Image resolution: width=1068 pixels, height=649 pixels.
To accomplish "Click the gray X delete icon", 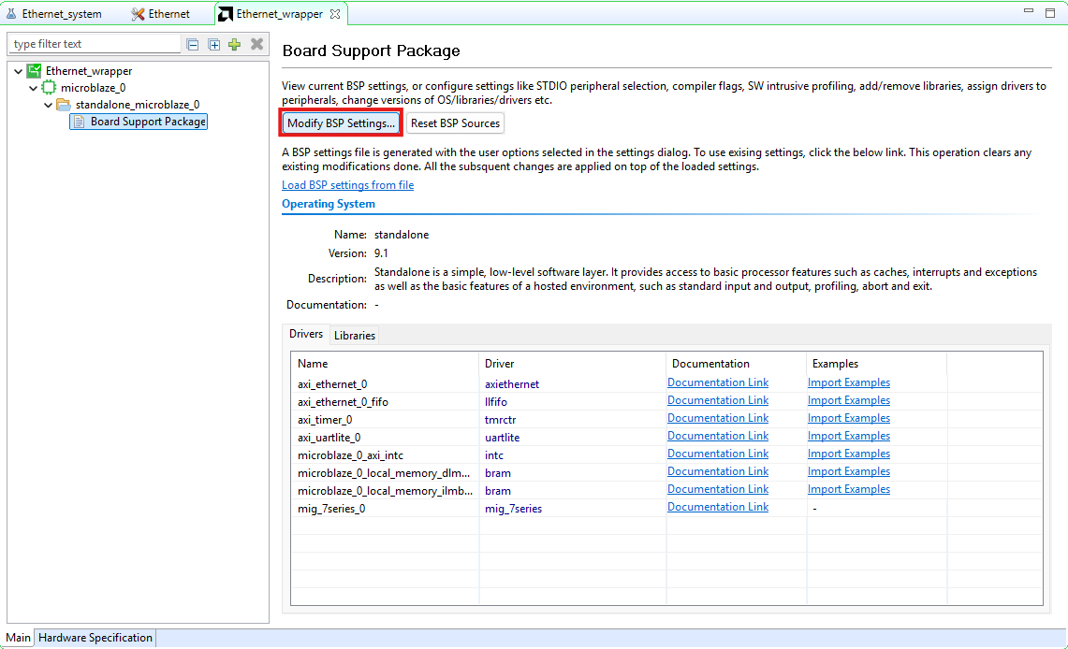I will point(256,44).
